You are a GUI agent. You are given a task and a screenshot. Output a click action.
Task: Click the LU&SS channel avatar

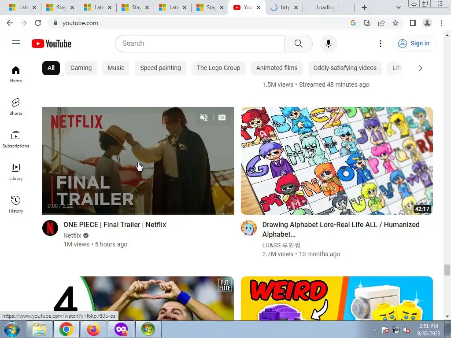249,228
